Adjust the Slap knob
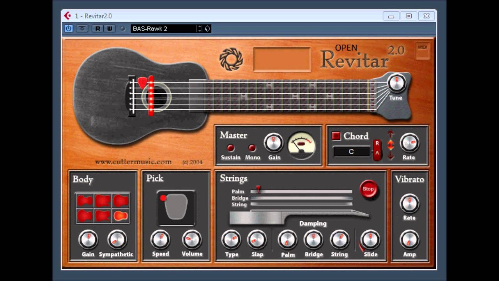 coord(257,240)
